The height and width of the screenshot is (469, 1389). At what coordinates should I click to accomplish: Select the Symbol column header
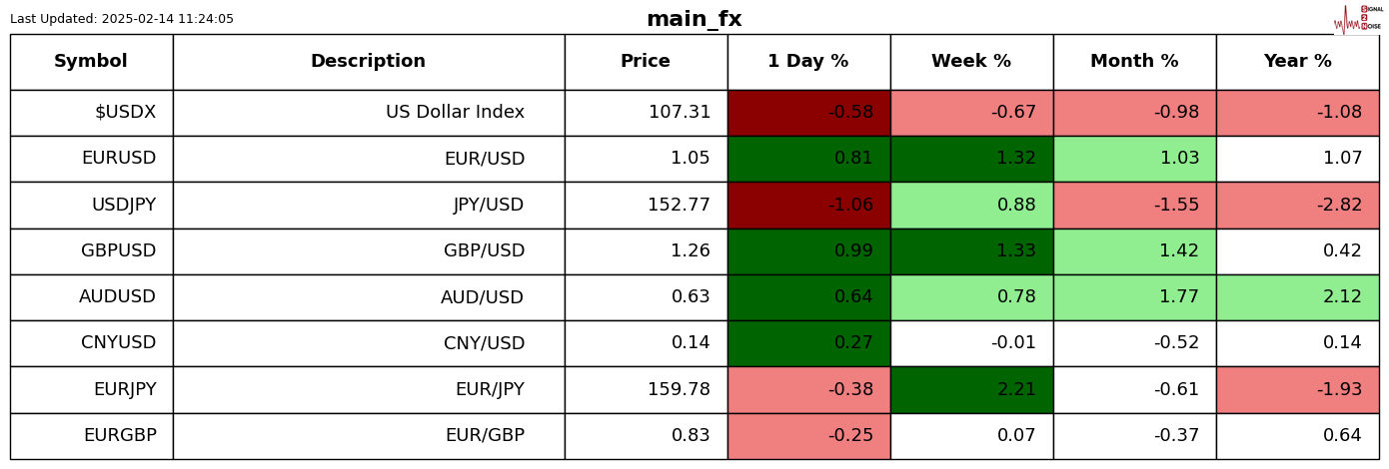(91, 62)
